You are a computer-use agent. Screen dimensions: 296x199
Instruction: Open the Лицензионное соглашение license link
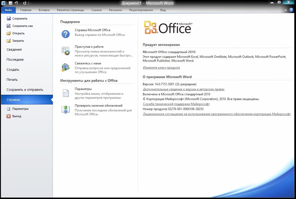click(x=217, y=114)
